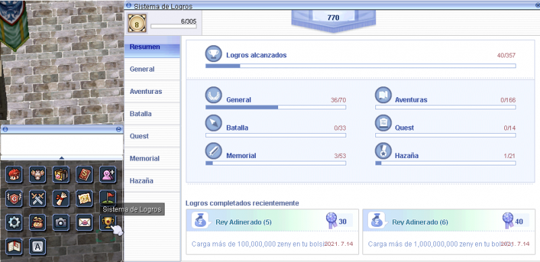
Task: Click the sword icon beside Memorial summary
Action: [x=213, y=151]
